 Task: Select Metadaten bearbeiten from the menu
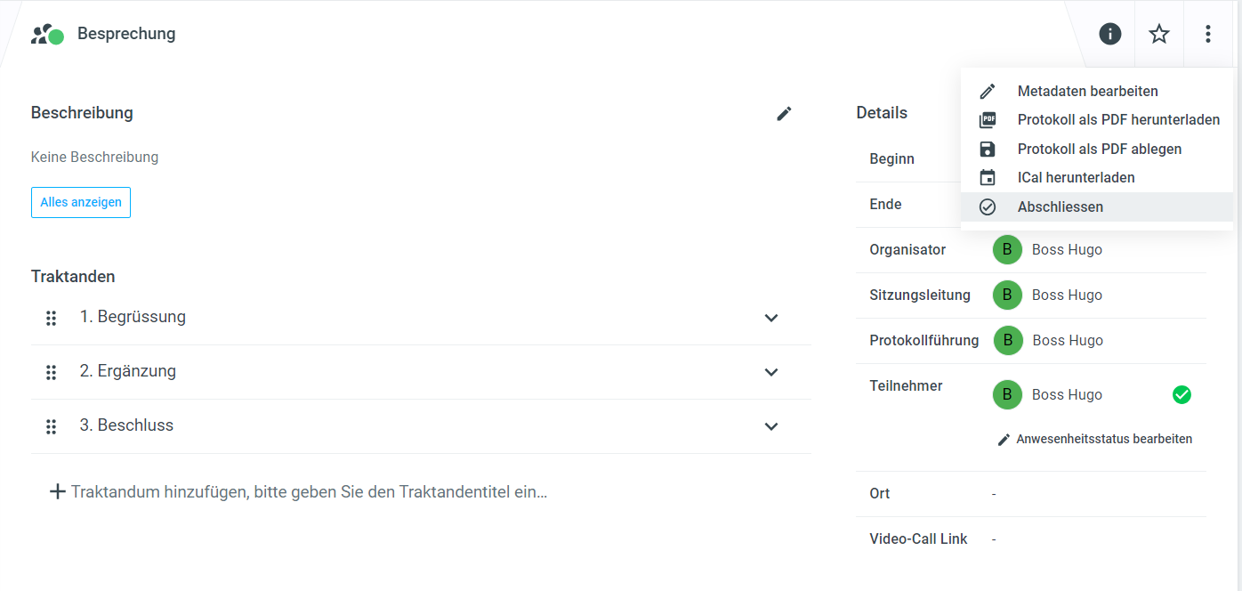pyautogui.click(x=1087, y=91)
